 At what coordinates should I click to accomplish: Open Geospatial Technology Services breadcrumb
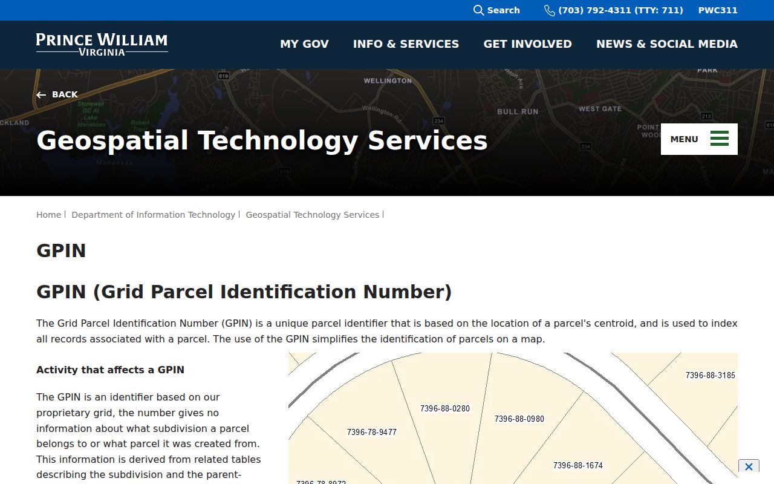(x=312, y=215)
